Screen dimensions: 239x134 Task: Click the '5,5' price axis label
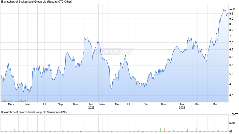(x=231, y=65)
